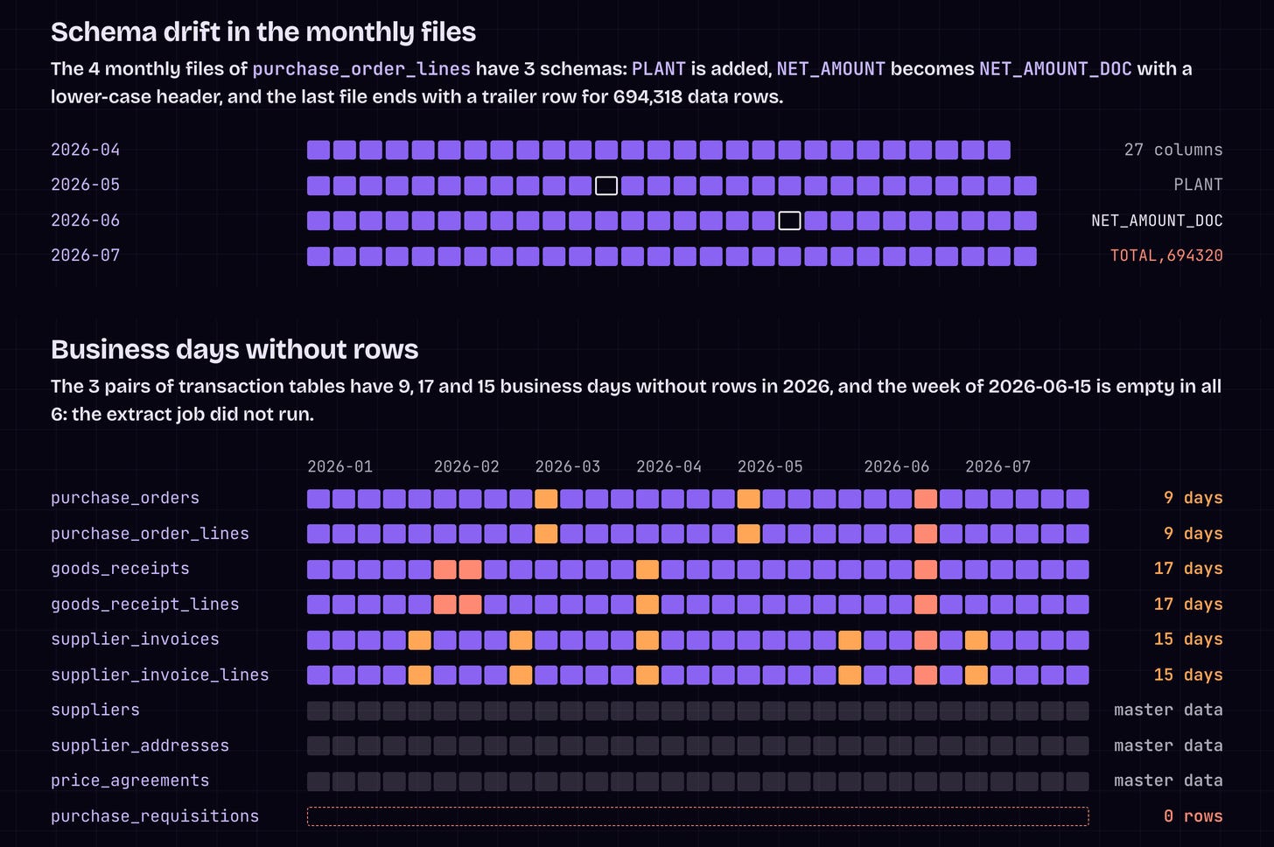Click '9 days' beside purchase_orders
This screenshot has width=1274, height=847.
1193,498
